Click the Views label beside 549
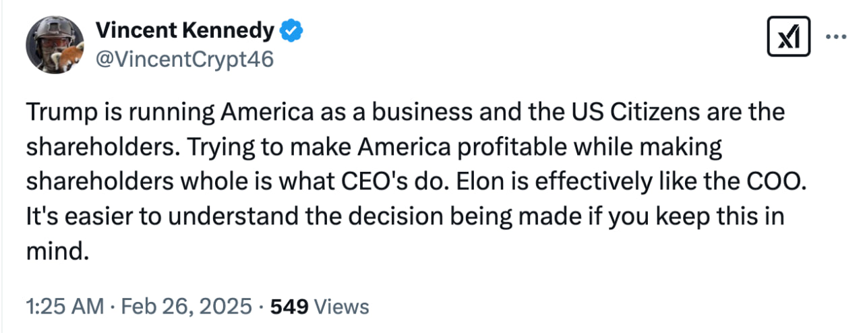 [342, 307]
